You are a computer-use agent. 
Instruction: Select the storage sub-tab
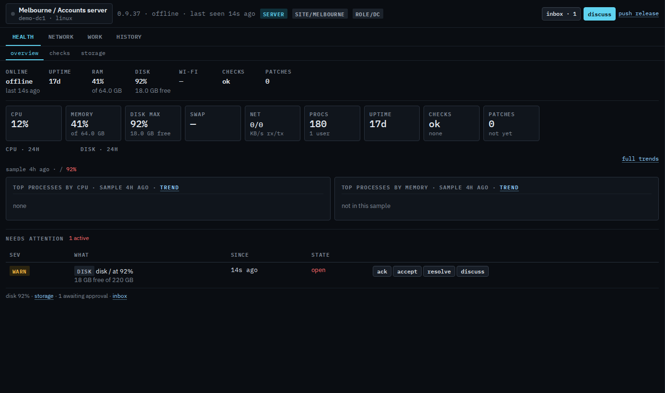click(93, 53)
